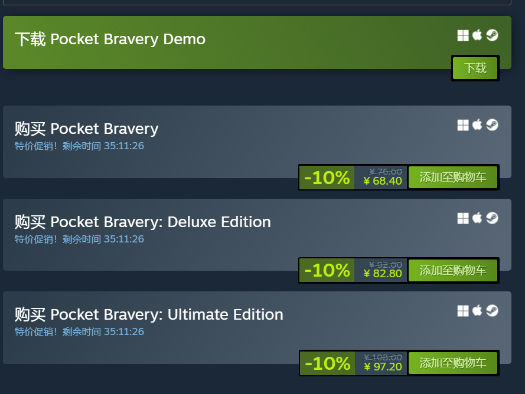Add Ultimate Edition to cart

[x=453, y=363]
